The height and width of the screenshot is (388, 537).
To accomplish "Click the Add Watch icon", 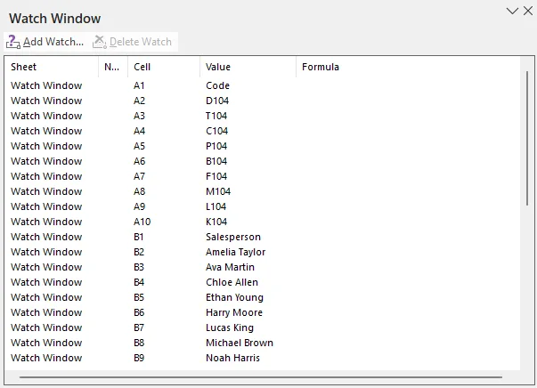I will point(13,42).
